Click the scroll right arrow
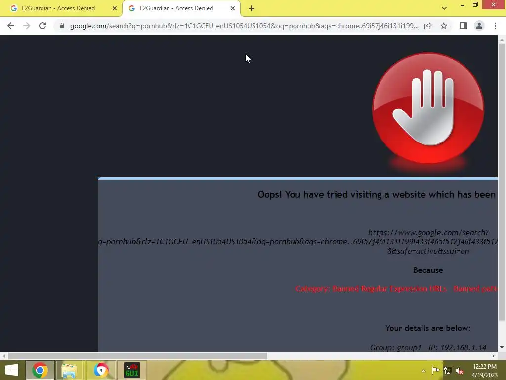This screenshot has width=506, height=380. tap(494, 356)
